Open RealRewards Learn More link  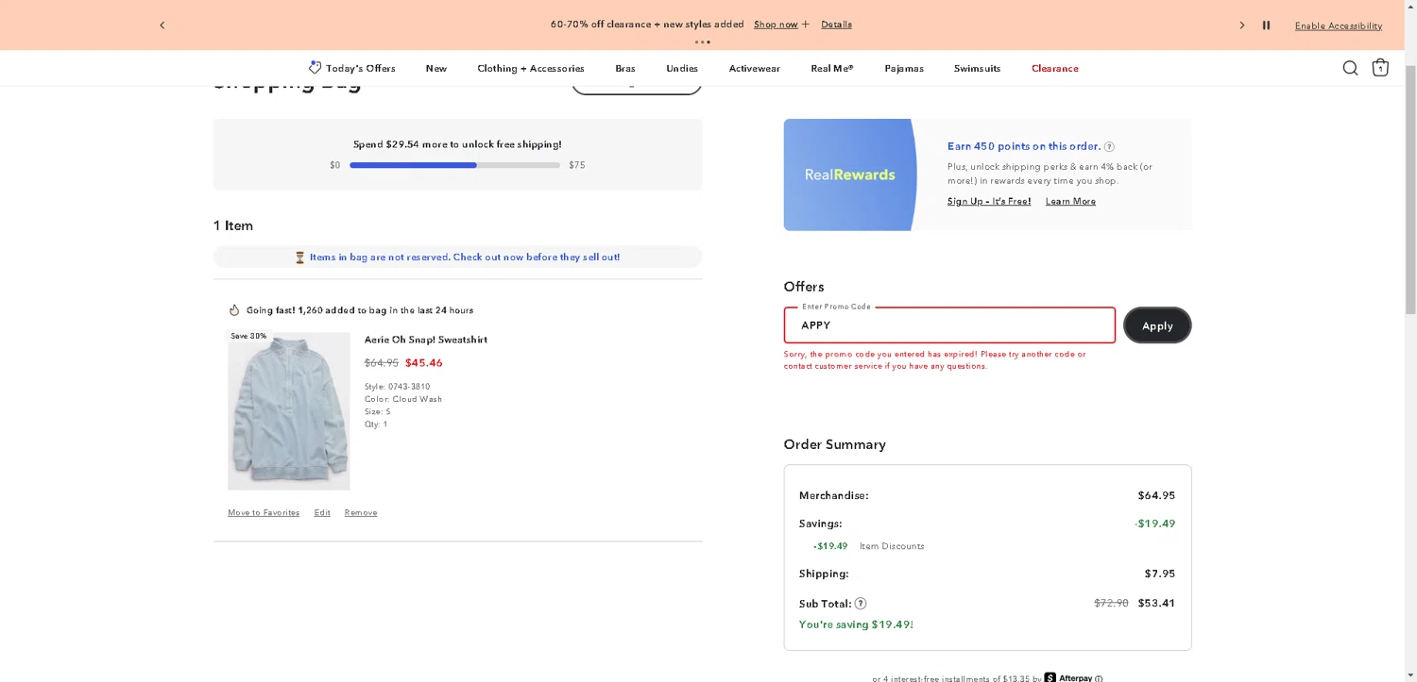(x=1070, y=201)
